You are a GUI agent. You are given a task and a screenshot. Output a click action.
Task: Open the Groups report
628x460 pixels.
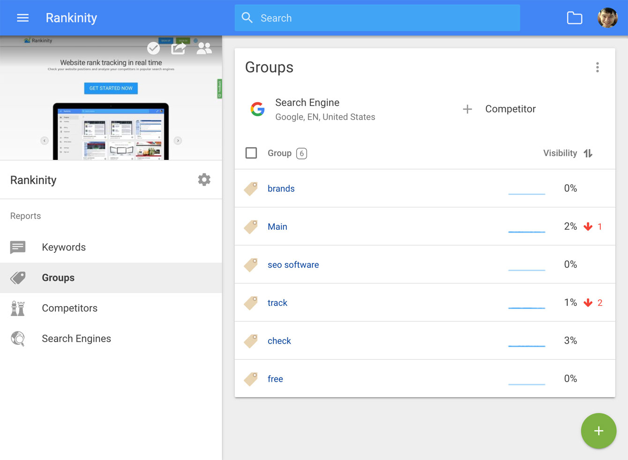(111, 278)
